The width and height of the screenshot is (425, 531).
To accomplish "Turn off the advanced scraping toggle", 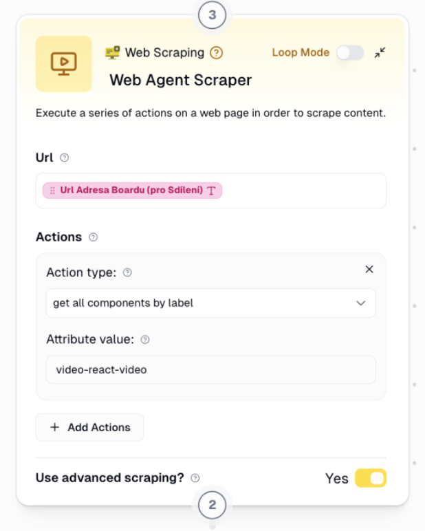I will tap(371, 478).
